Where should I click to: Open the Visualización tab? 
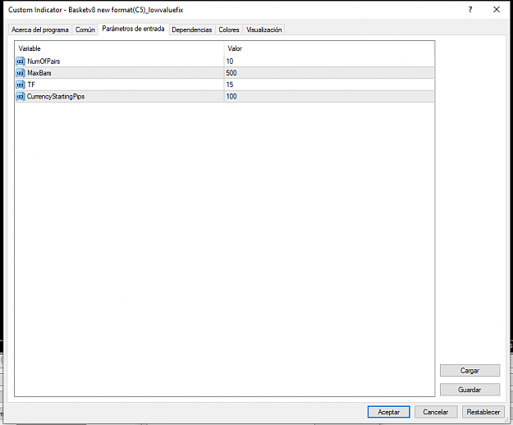coord(263,30)
